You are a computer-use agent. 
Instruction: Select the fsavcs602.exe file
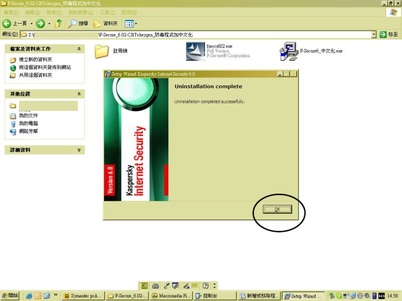coord(218,51)
